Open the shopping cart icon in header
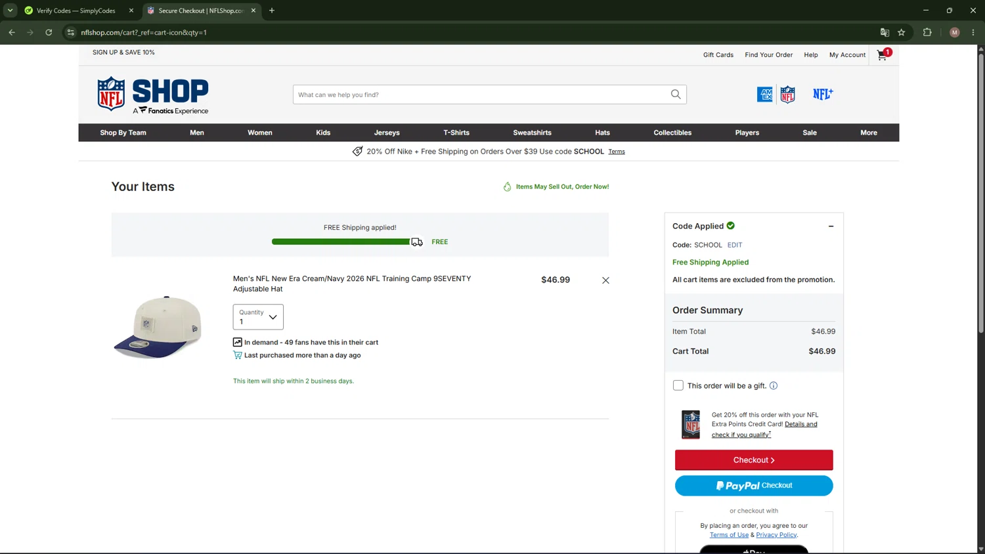The image size is (985, 554). 883,54
